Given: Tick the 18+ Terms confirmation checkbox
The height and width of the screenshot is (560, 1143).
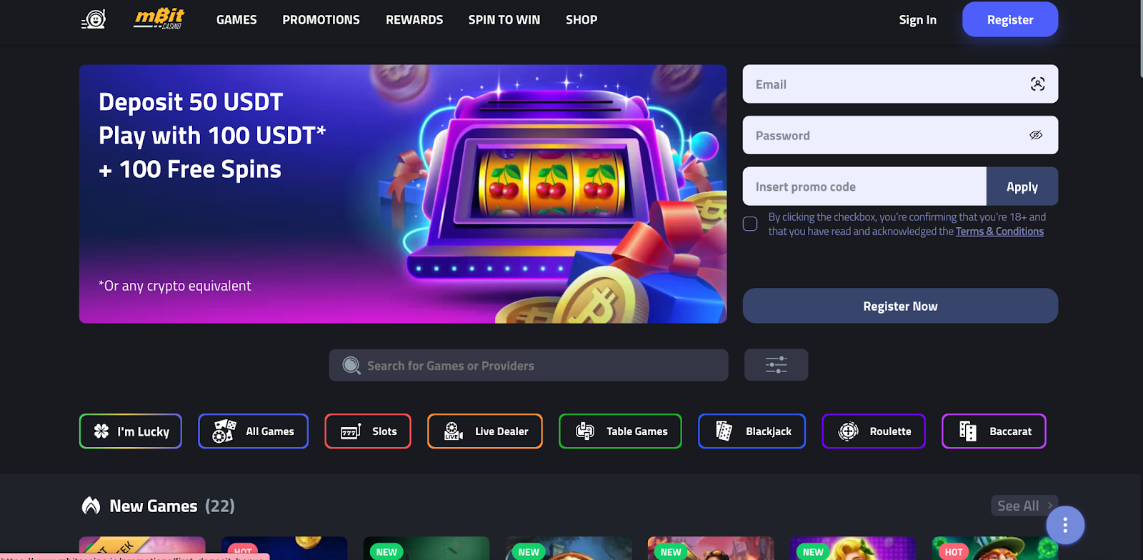Looking at the screenshot, I should 750,224.
